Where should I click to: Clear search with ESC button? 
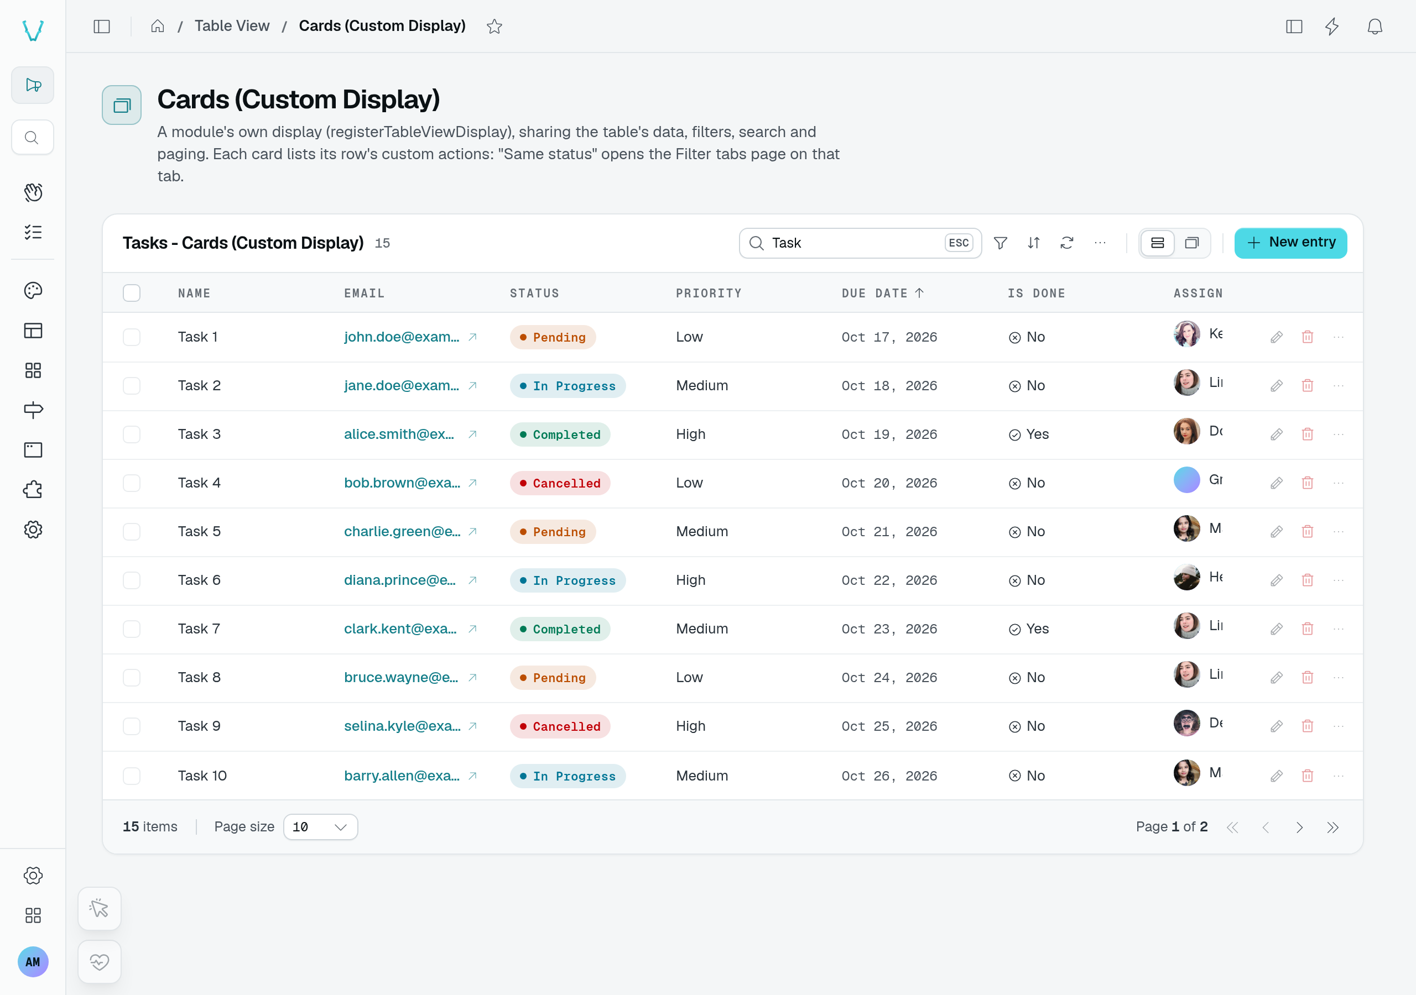[959, 243]
